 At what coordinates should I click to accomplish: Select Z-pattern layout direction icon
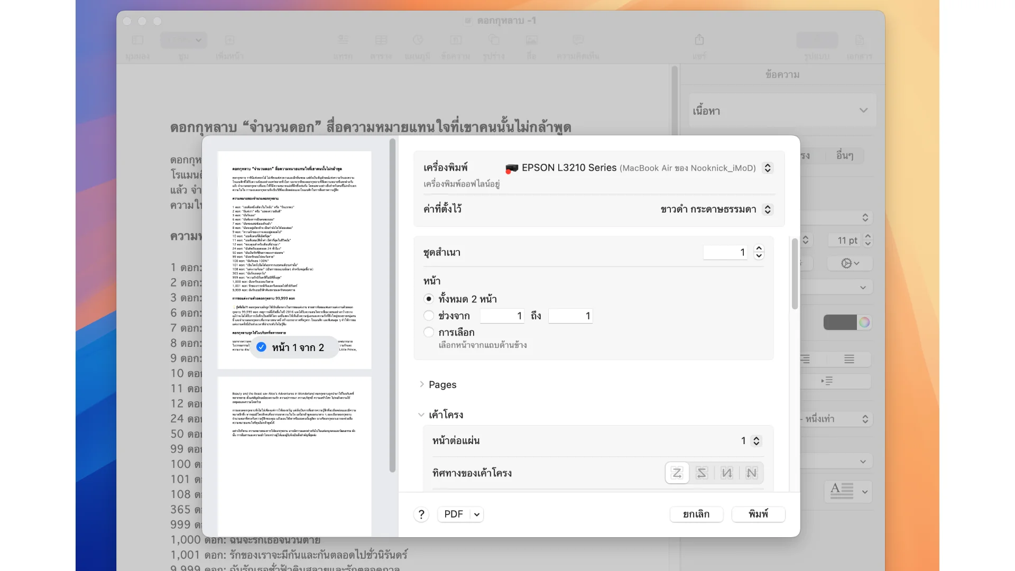[x=677, y=473]
